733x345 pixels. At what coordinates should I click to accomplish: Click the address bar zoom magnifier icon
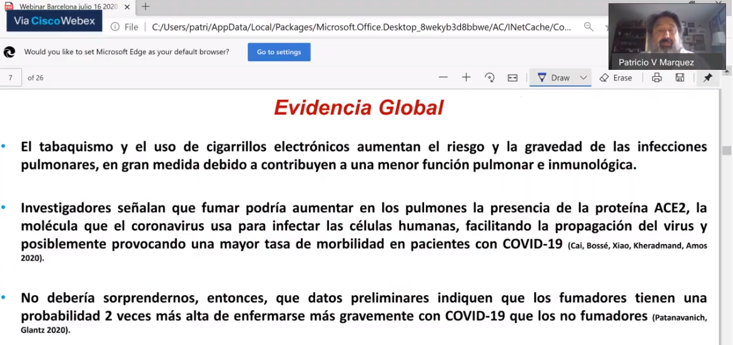[x=589, y=27]
